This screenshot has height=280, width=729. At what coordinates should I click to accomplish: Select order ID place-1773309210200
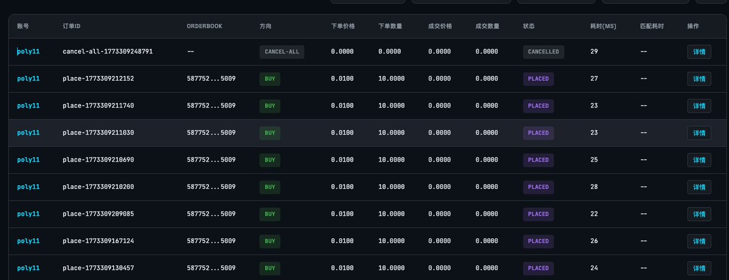pos(98,187)
